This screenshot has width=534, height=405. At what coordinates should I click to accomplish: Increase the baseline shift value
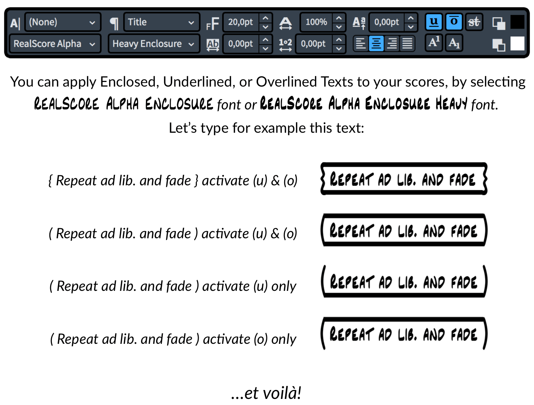click(x=411, y=17)
